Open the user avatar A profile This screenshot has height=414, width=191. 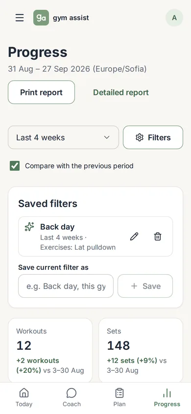174,18
